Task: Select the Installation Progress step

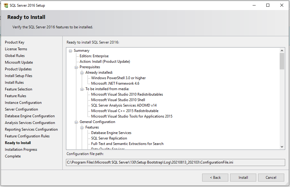Action: pyautogui.click(x=21, y=150)
